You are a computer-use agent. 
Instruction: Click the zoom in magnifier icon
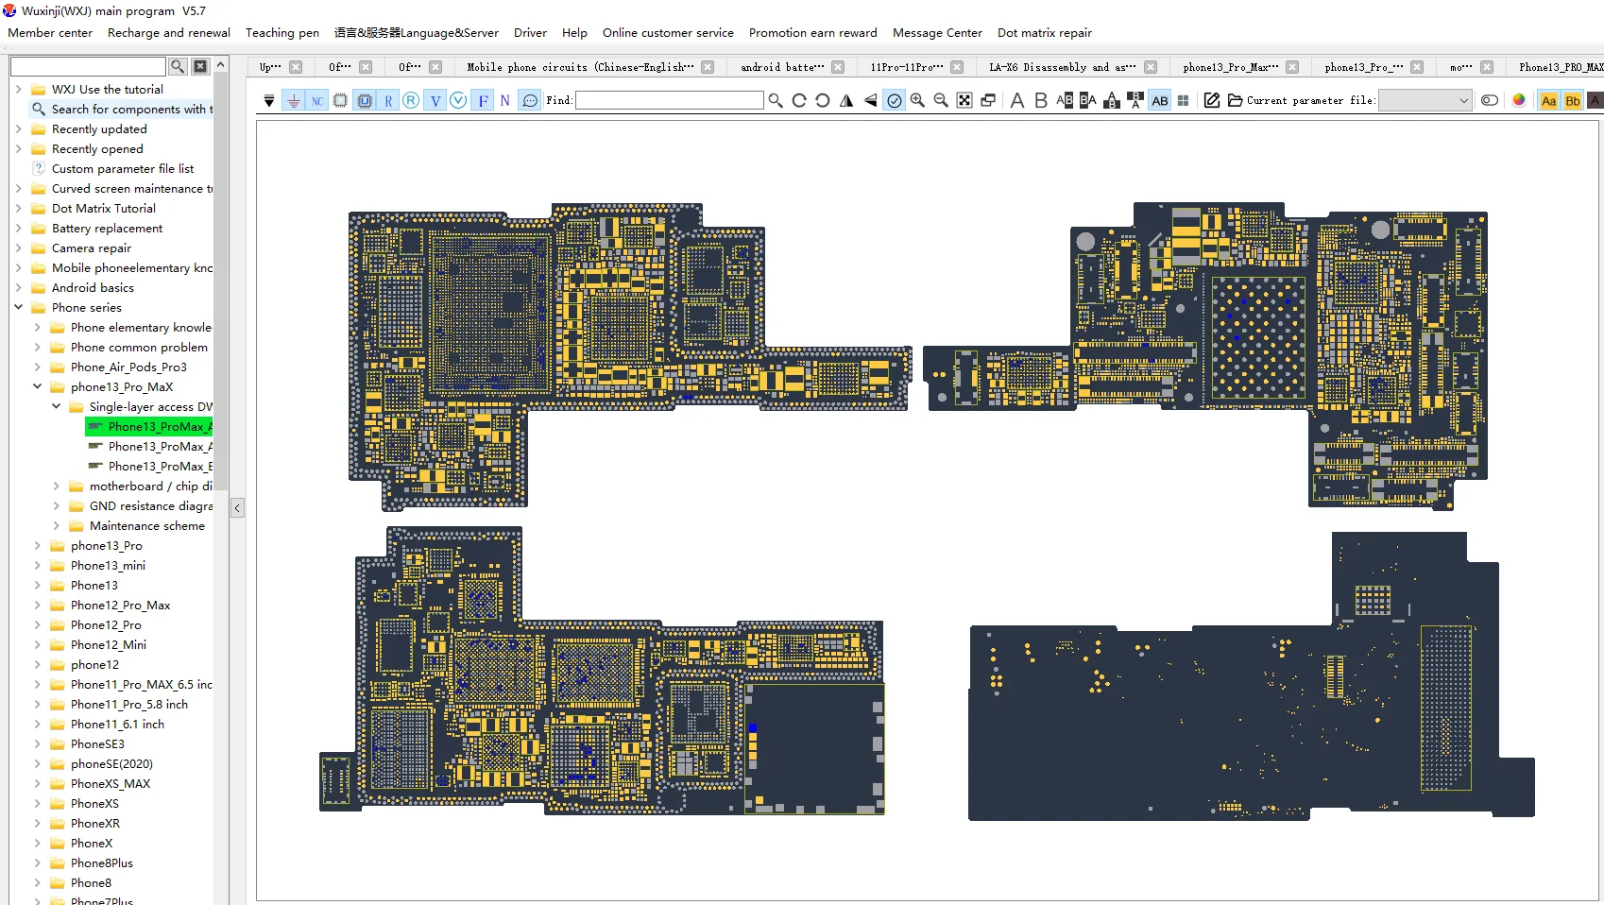tap(917, 100)
